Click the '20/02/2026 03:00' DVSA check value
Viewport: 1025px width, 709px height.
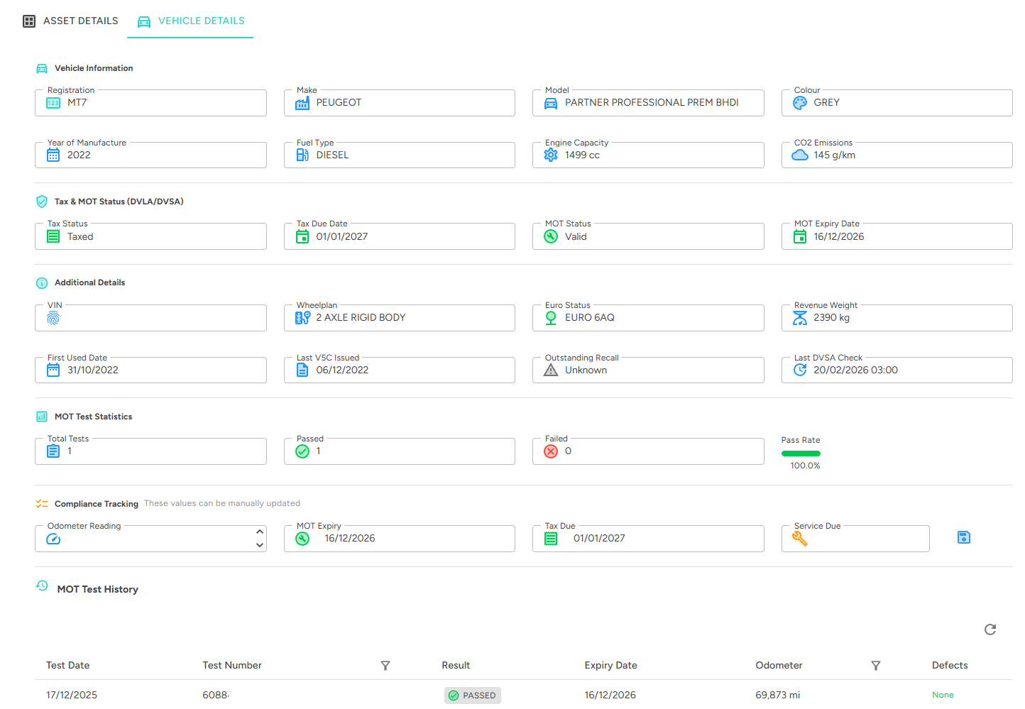pos(855,370)
